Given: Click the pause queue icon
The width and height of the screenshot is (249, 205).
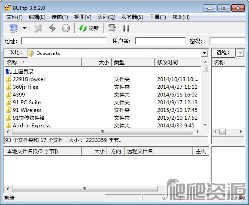Looking at the screenshot, I should click(x=126, y=28).
